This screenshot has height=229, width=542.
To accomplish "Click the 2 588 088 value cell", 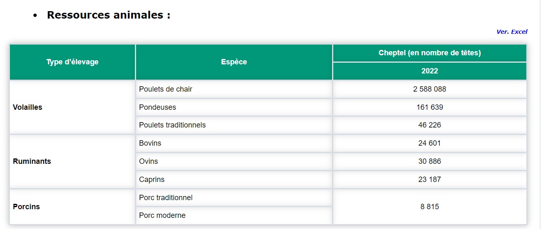I will point(429,89).
